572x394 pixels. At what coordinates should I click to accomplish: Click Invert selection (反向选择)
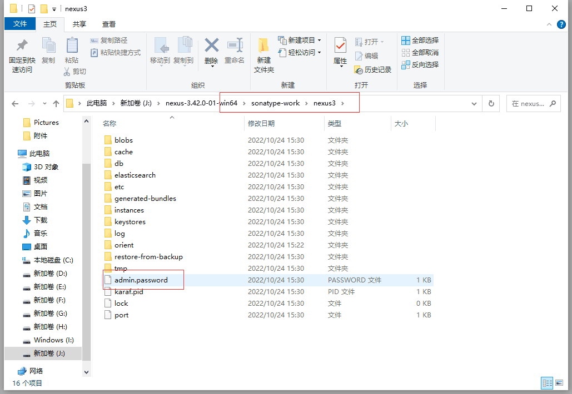coord(420,65)
